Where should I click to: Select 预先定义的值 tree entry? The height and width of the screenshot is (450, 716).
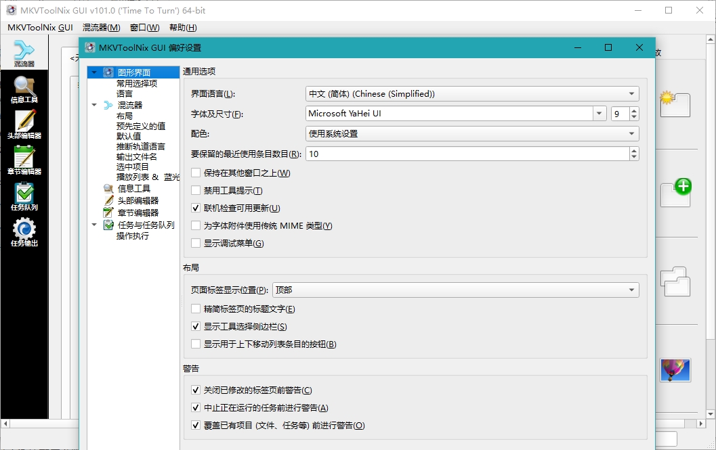coord(141,126)
